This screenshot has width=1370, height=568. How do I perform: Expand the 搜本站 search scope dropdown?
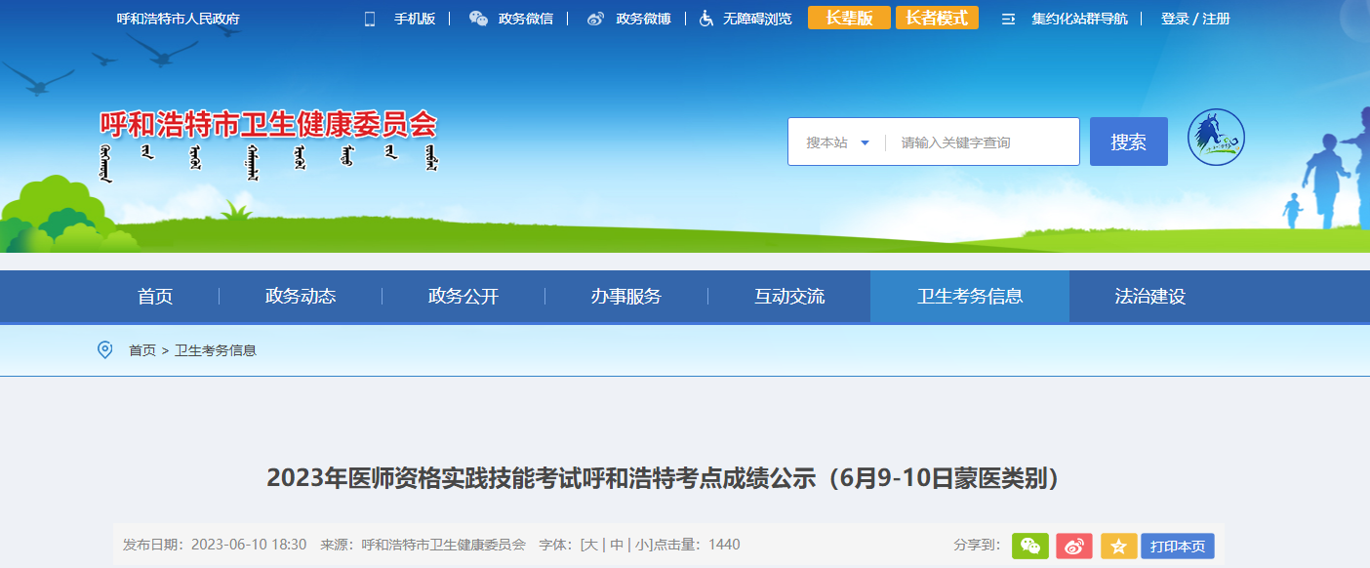837,142
